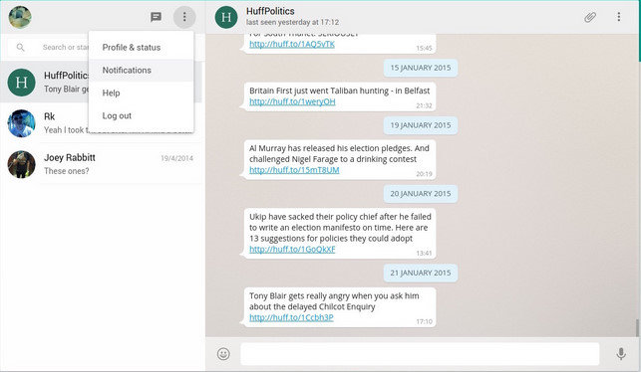The image size is (641, 372).
Task: Select Notifications in the dropdown menu
Action: 141,71
